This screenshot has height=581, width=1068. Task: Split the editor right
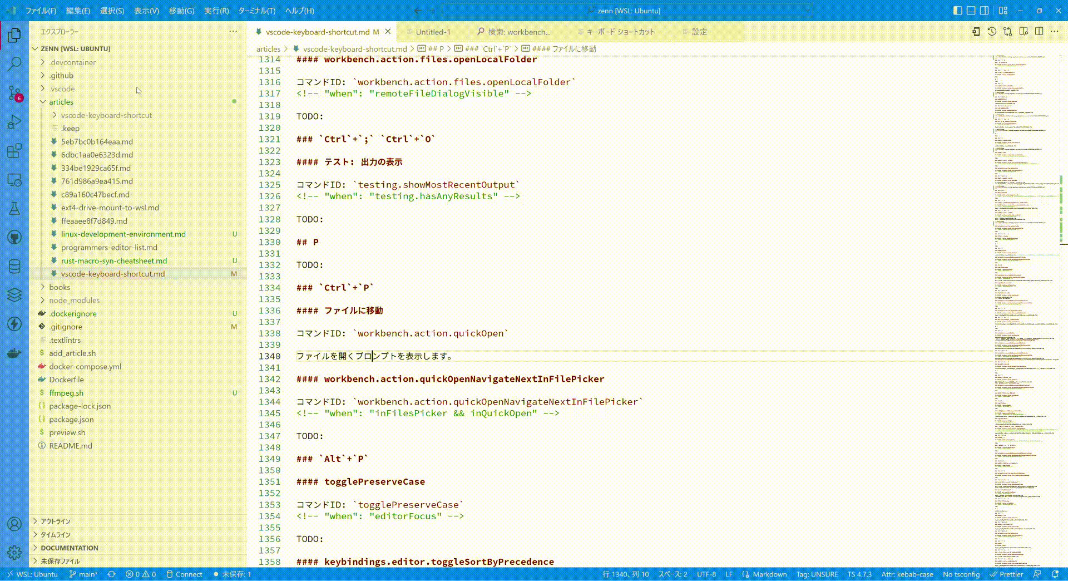pyautogui.click(x=1039, y=32)
